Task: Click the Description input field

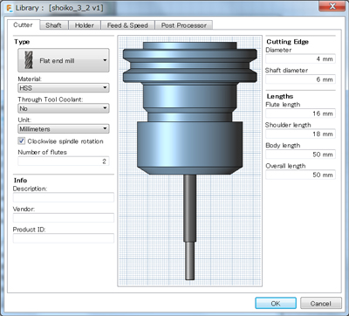Action: pyautogui.click(x=64, y=197)
